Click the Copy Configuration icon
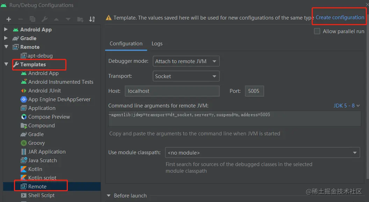This screenshot has width=369, height=202. click(32, 19)
